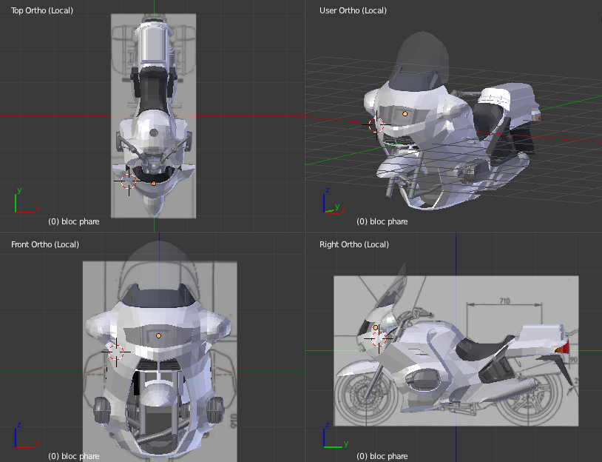Select the red taillight in Right Ortho view

(x=567, y=346)
